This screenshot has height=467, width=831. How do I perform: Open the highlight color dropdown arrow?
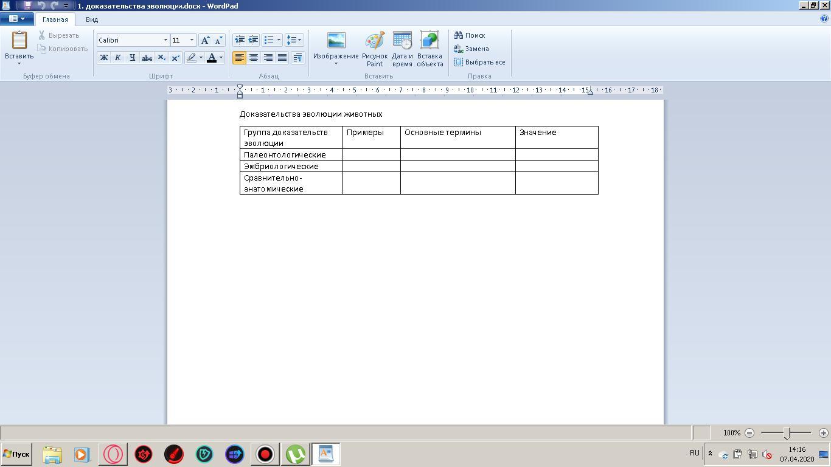click(x=201, y=58)
